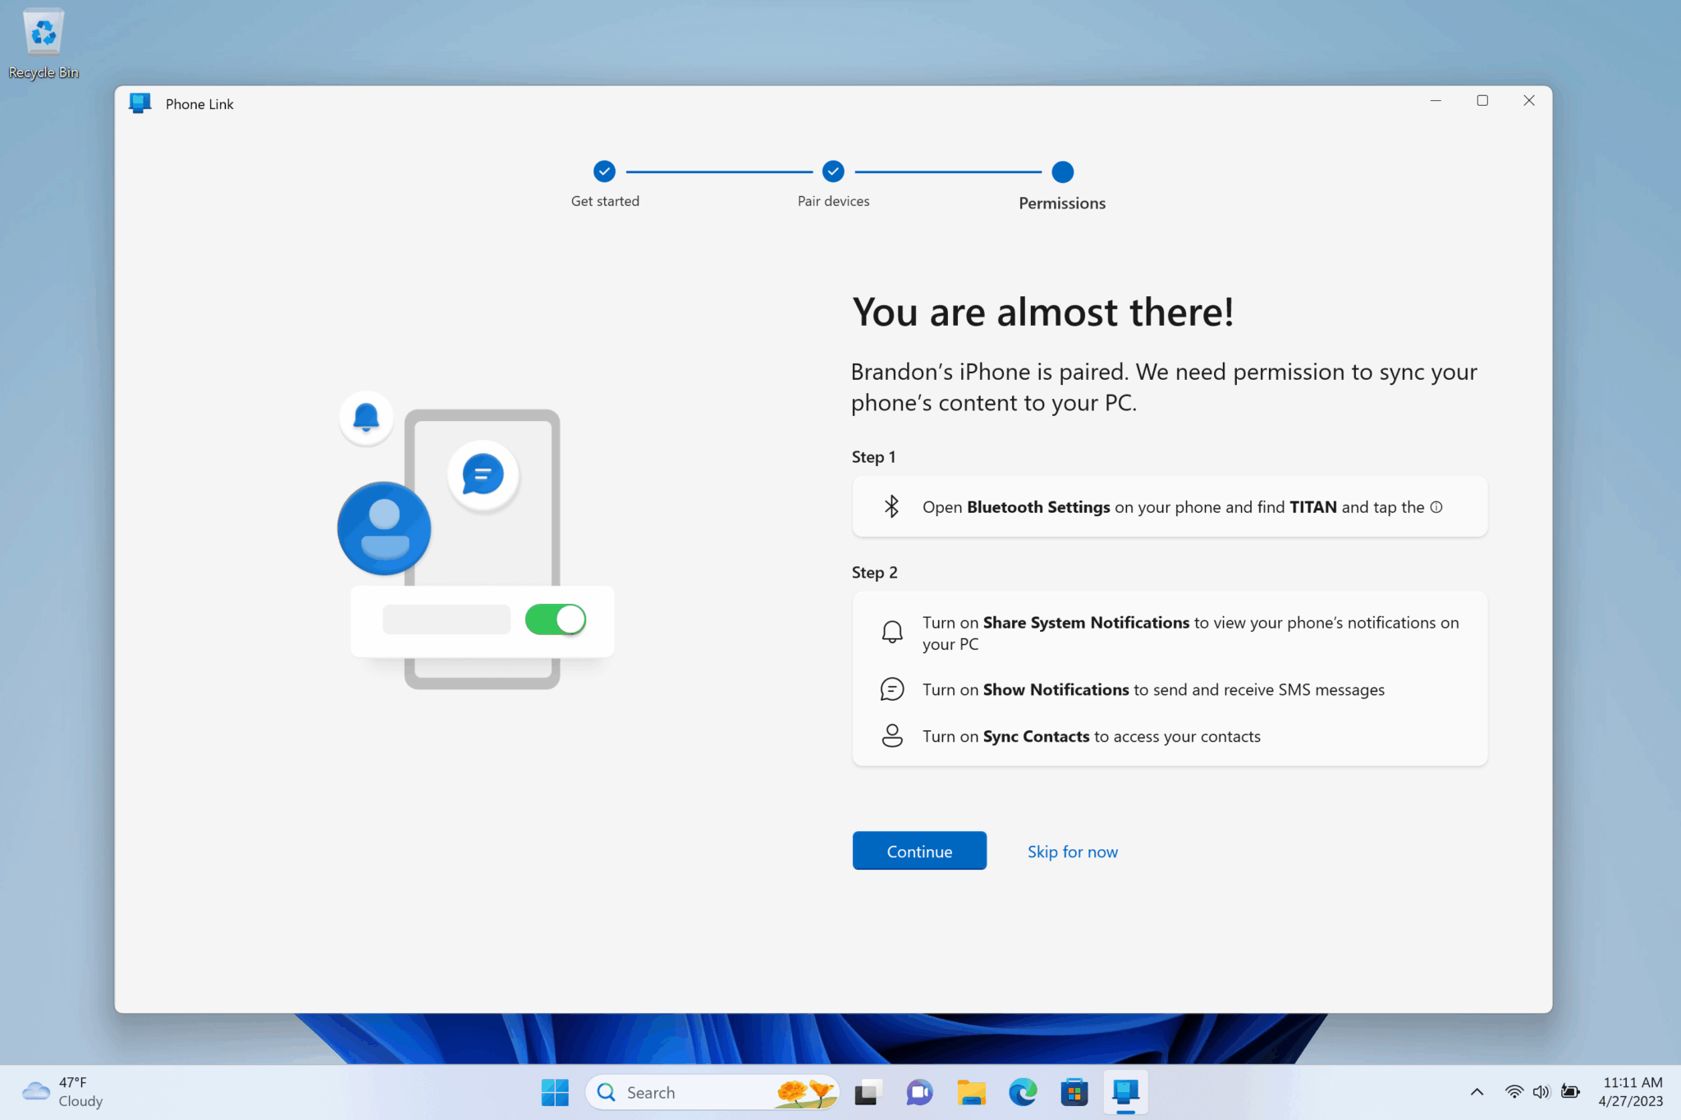Click the battery icon in system tray
The height and width of the screenshot is (1120, 1681).
pos(1570,1092)
